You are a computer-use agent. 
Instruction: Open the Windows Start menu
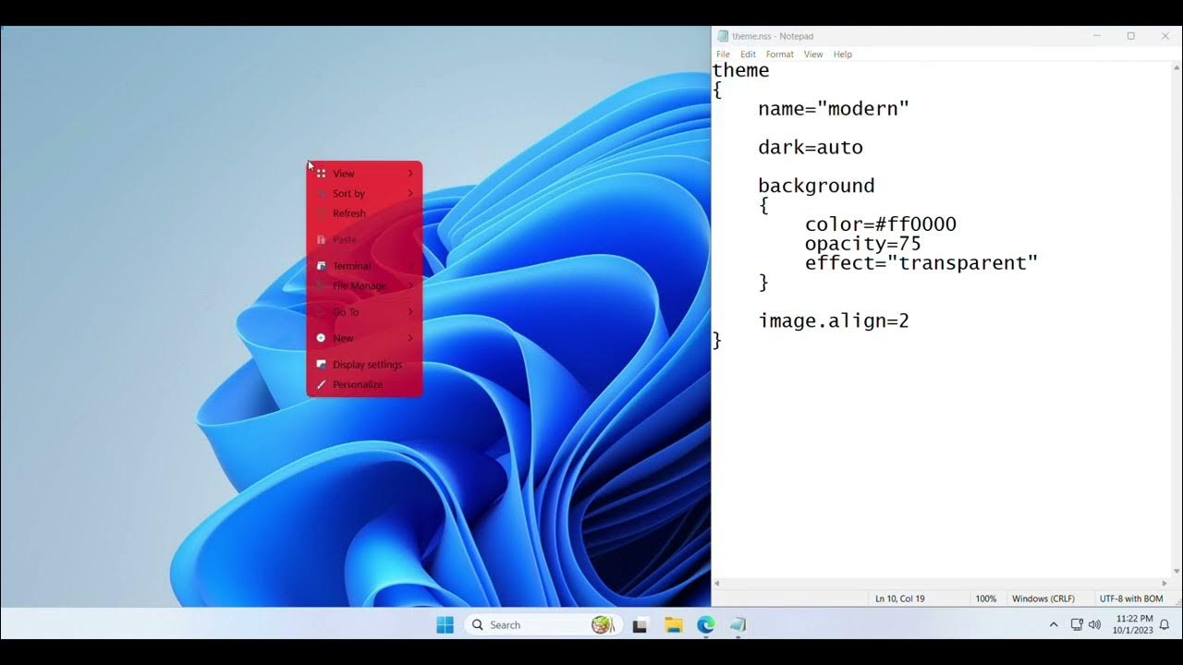click(x=445, y=625)
